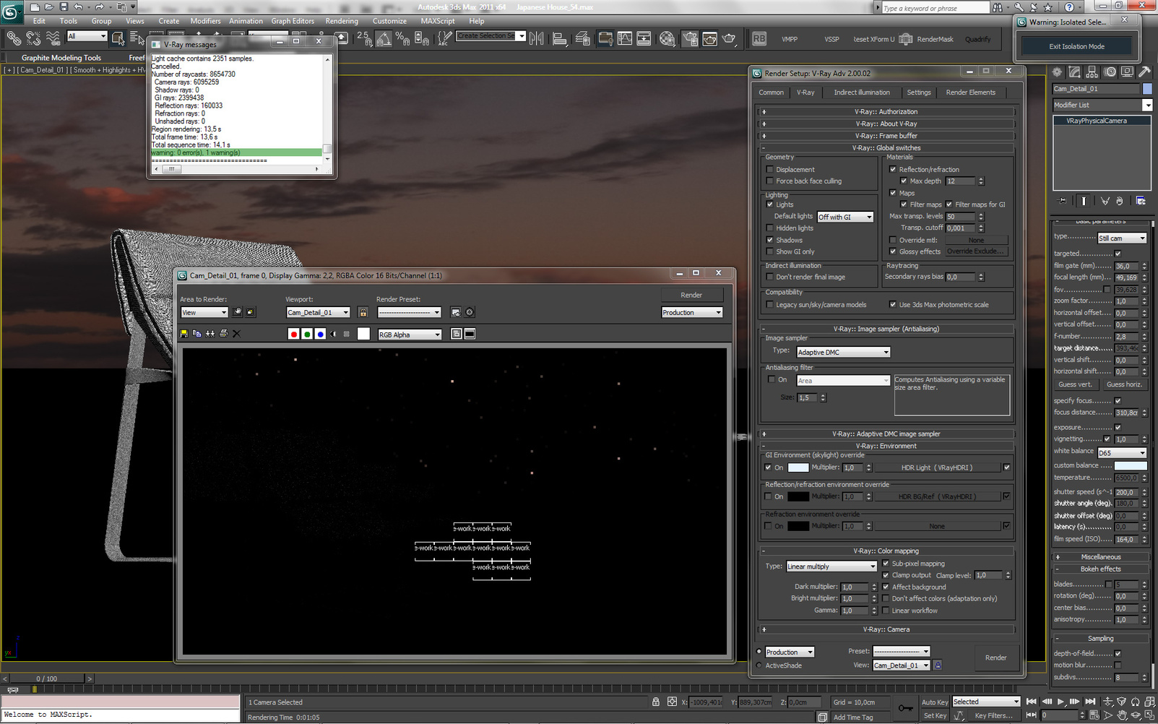The height and width of the screenshot is (724, 1158).
Task: Toggle the Clamp output checkbox
Action: click(x=886, y=575)
